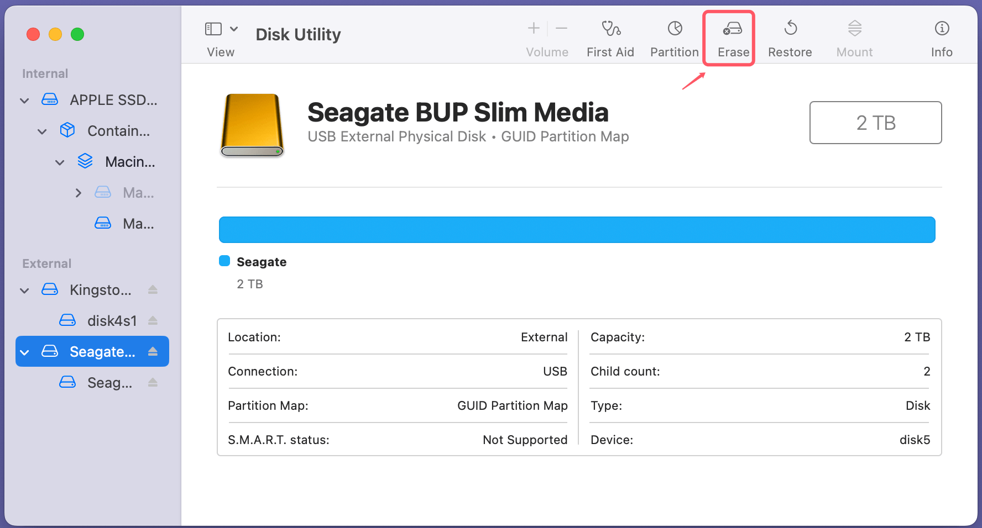982x528 pixels.
Task: Expand the collapsed Macintosh volume arrow
Action: point(78,192)
